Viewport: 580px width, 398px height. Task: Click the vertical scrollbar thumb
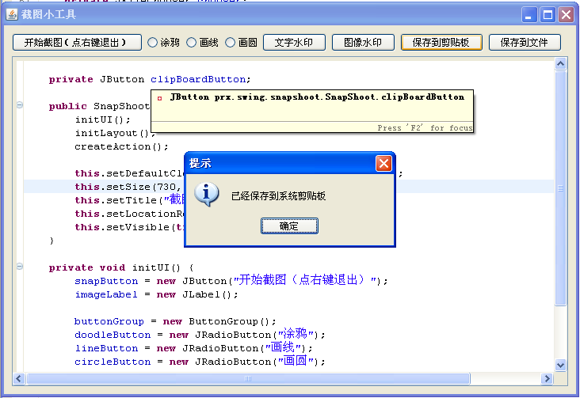click(x=561, y=188)
